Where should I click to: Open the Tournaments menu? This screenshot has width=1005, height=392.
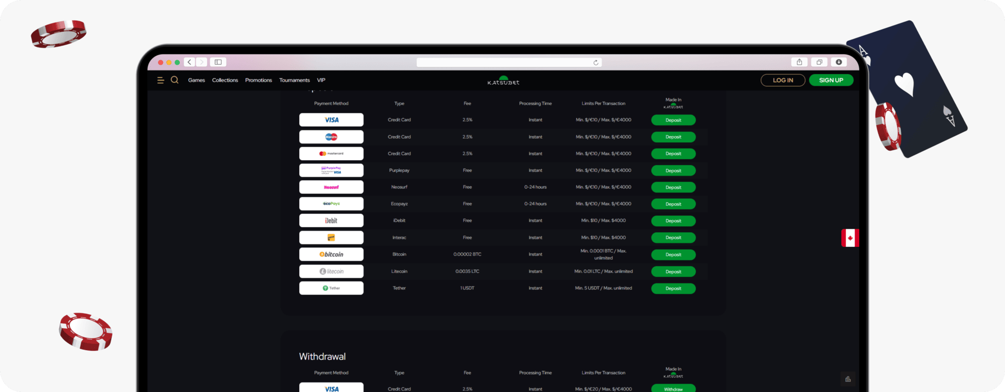tap(294, 80)
